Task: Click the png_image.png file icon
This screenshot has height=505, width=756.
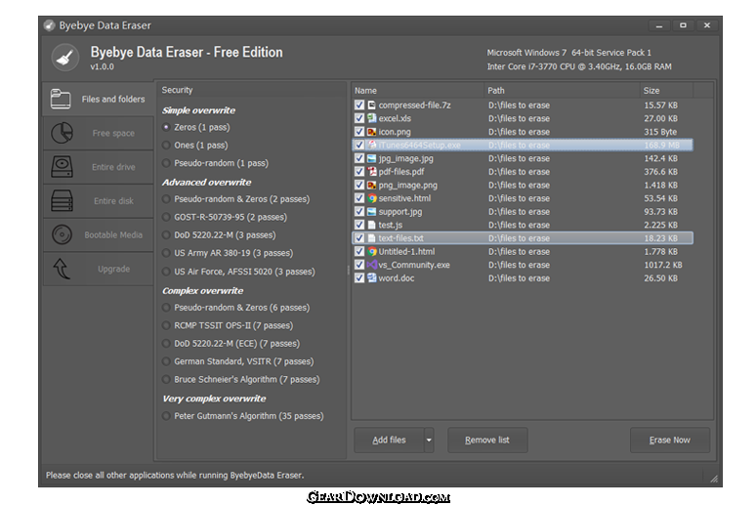Action: [372, 185]
